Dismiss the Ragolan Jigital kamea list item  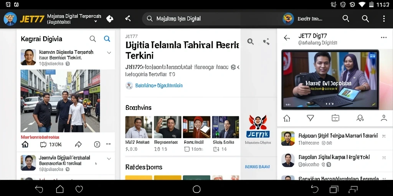point(384,157)
